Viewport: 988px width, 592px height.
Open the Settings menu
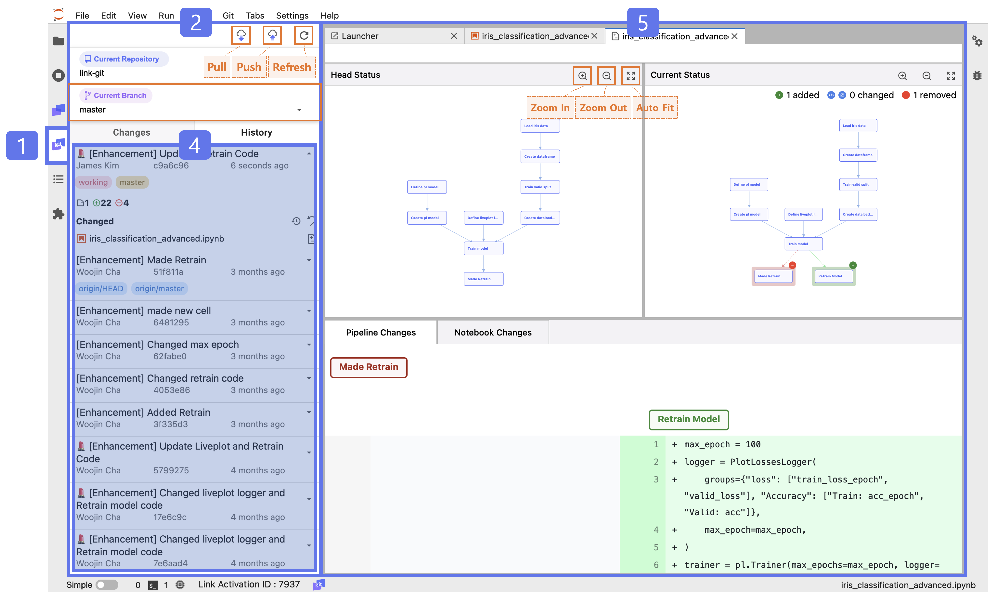click(x=292, y=15)
